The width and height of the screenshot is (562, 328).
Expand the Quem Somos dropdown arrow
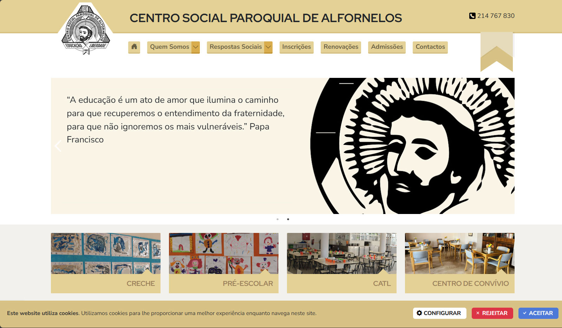point(196,47)
